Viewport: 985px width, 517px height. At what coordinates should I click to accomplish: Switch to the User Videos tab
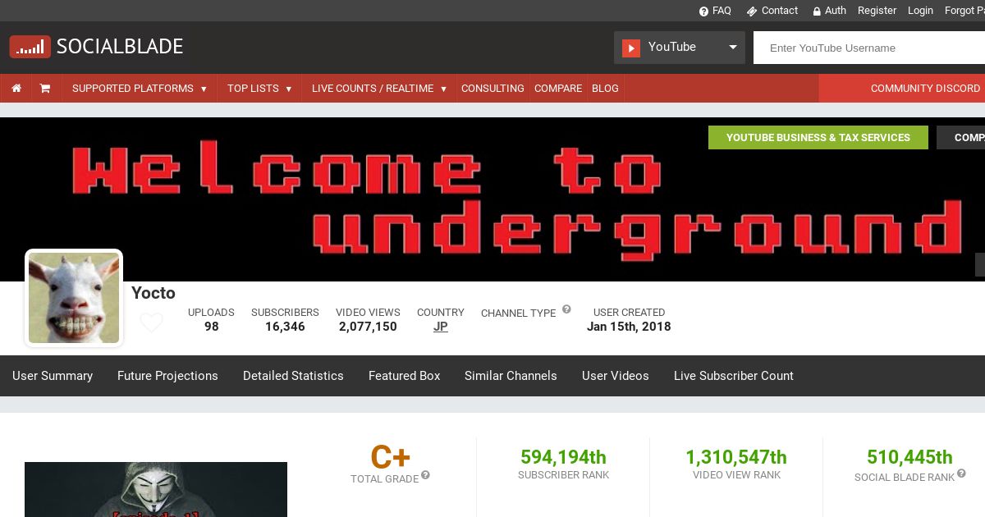[x=616, y=376]
